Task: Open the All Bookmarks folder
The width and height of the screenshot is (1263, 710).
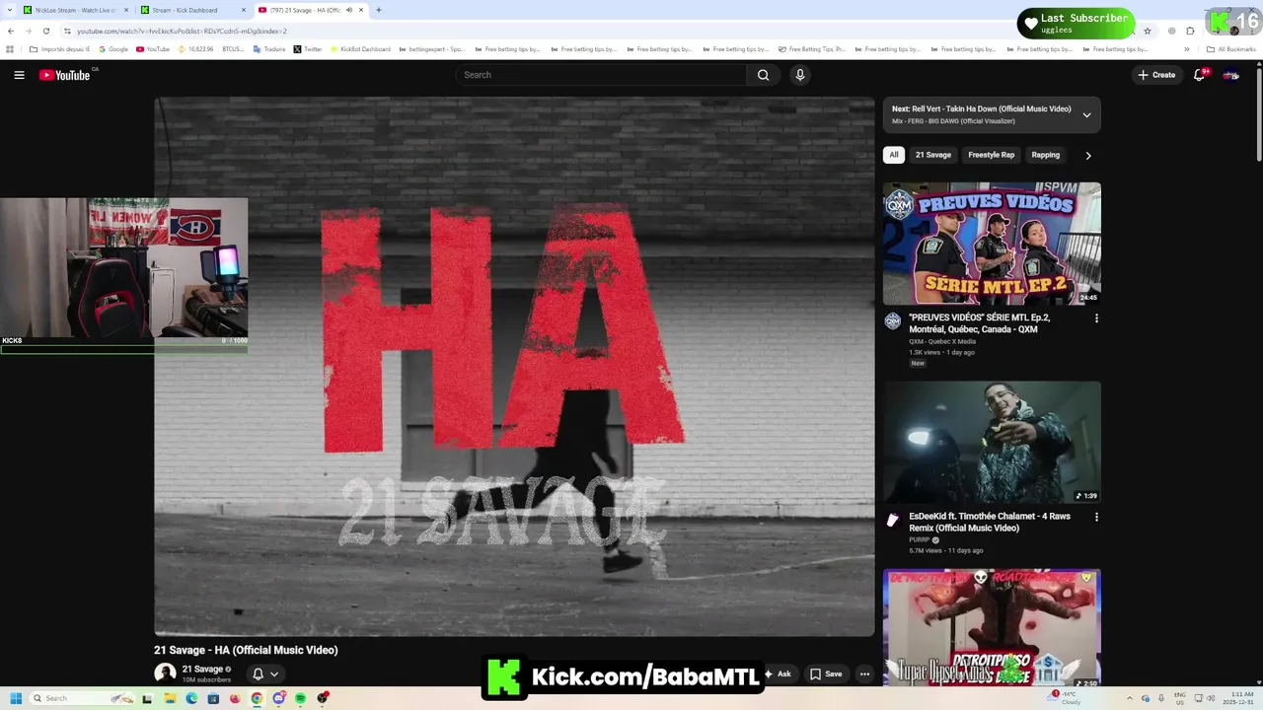Action: pyautogui.click(x=1230, y=49)
